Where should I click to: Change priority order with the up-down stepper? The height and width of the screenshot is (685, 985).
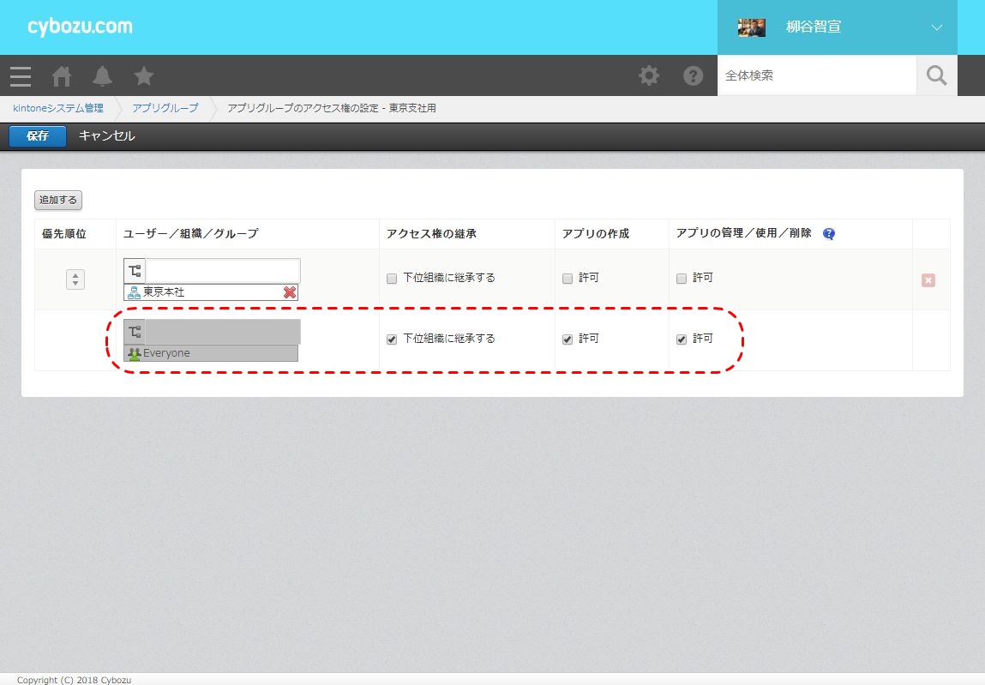75,279
